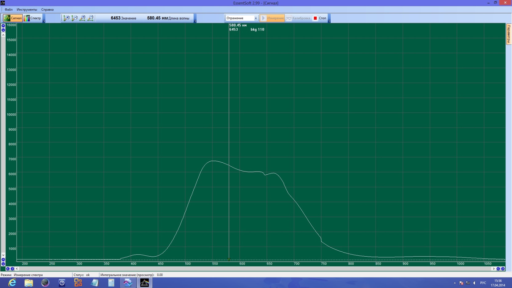Click the horizontal zoom-in magnifier icon
The image size is (512, 288).
[83, 18]
